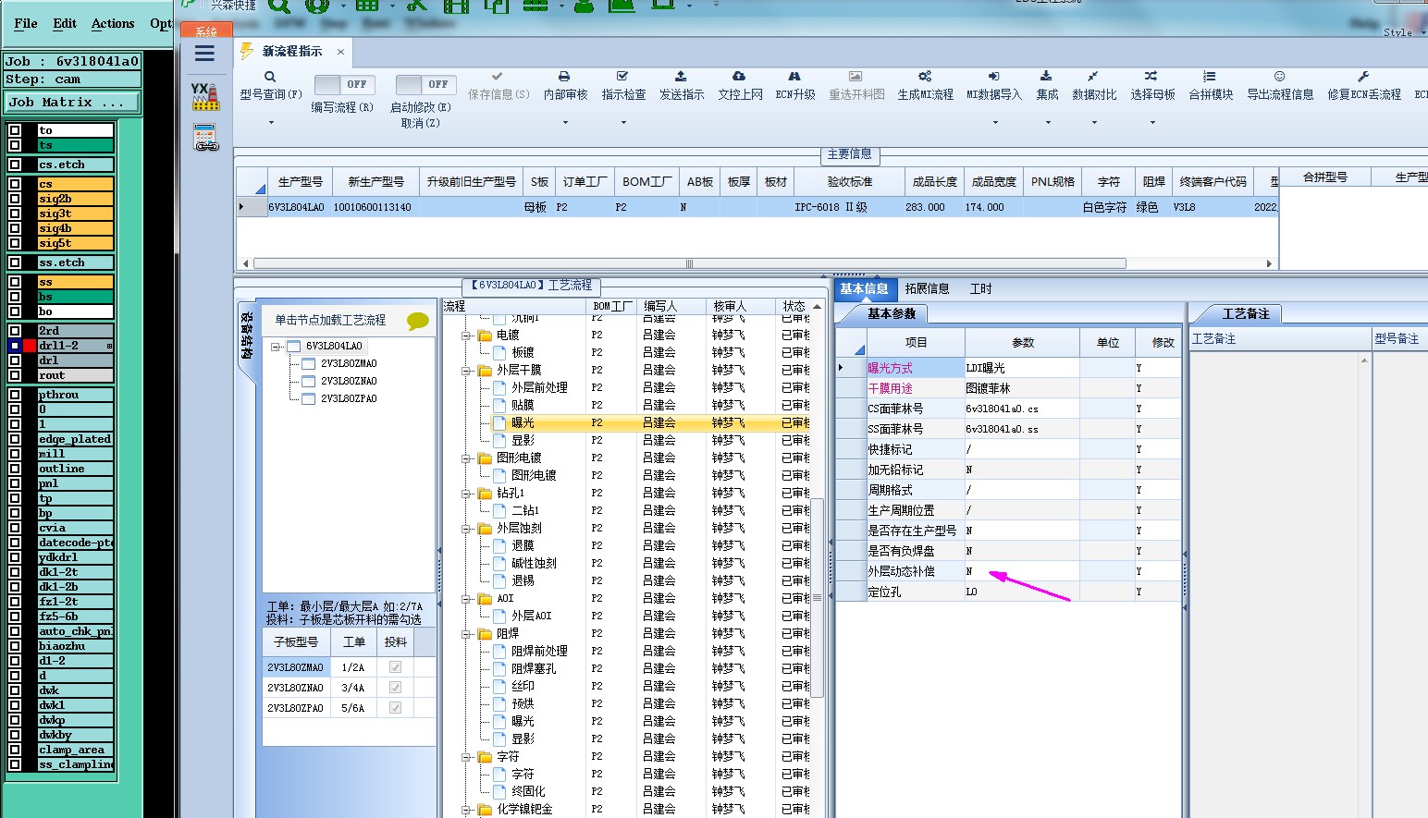Click the ECN升级 toolbar icon

(794, 77)
